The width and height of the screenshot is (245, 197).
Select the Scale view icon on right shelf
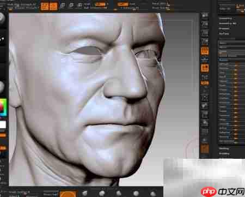pyautogui.click(x=205, y=115)
